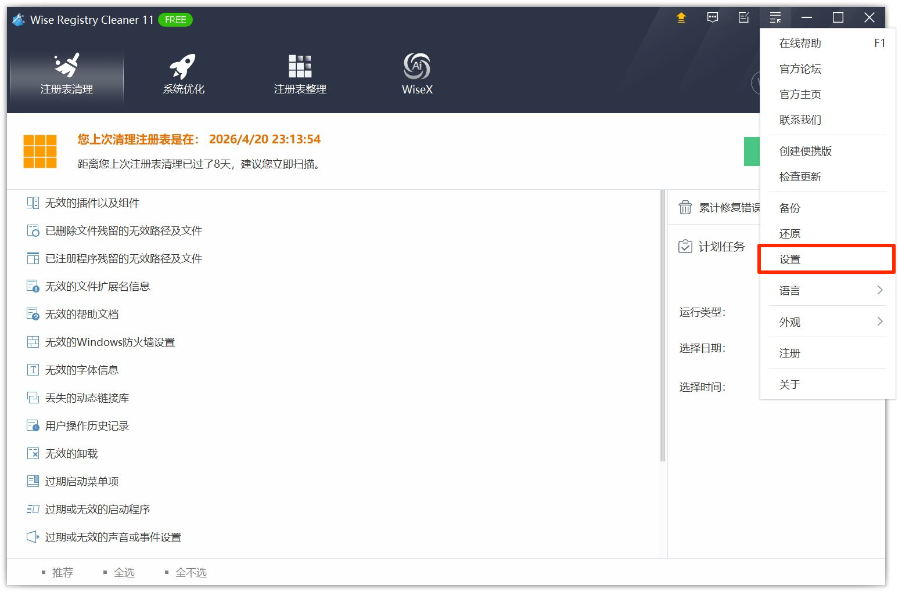Click the icon beside 已注册程序残留的无效路径及文件
902x592 pixels.
tap(33, 259)
